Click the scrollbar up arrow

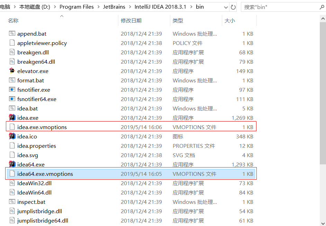(323, 19)
